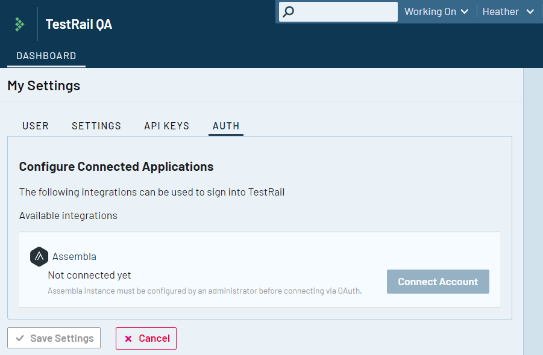543x355 pixels.
Task: Click the Connect Account button
Action: tap(438, 282)
